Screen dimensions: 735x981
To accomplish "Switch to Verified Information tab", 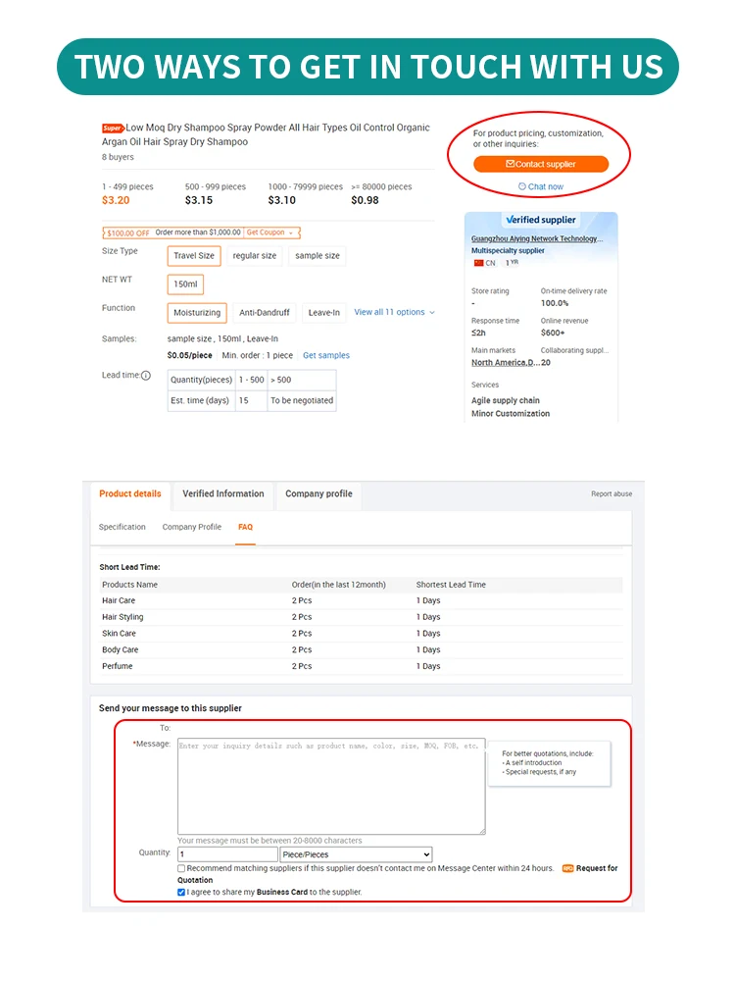I will (223, 494).
